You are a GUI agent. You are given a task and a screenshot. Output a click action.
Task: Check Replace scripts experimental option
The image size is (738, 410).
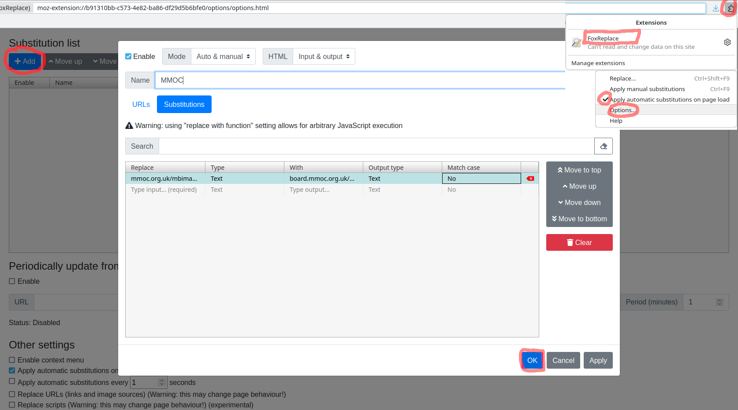click(x=12, y=405)
